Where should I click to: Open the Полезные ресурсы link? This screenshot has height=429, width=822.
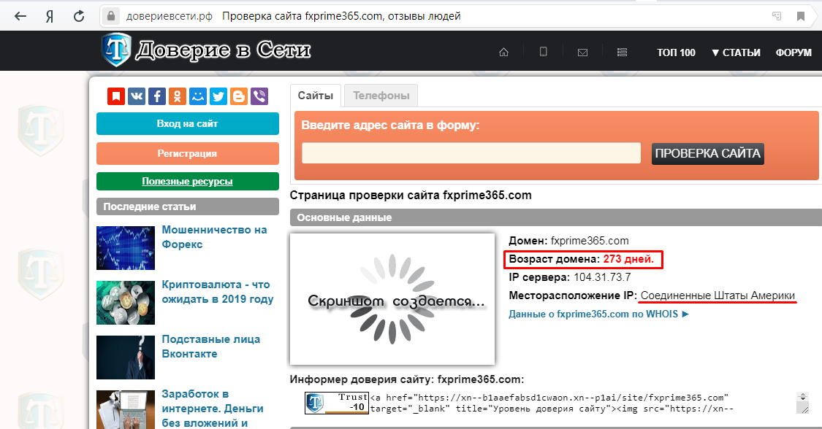point(188,182)
